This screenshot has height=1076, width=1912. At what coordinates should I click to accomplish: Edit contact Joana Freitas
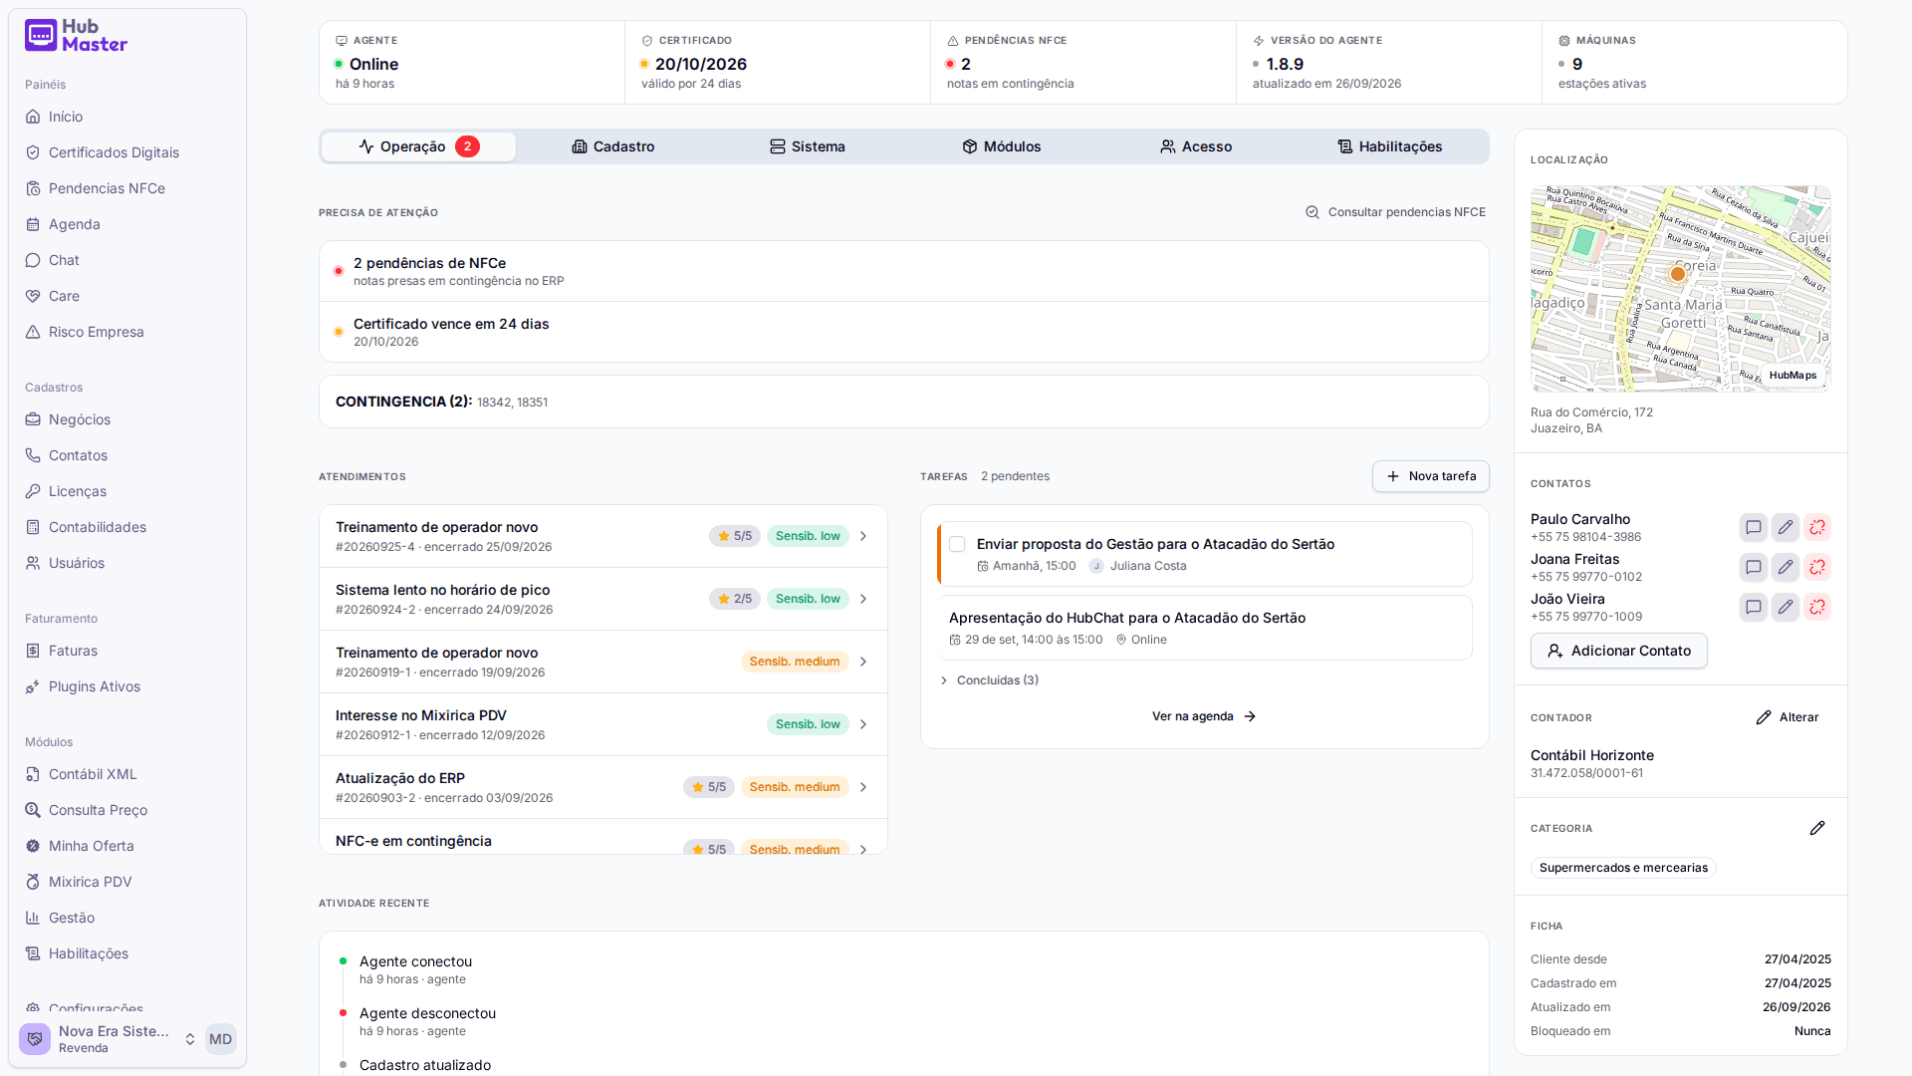[x=1785, y=567]
